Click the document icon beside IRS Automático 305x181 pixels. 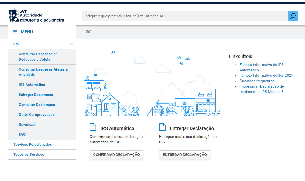click(93, 127)
